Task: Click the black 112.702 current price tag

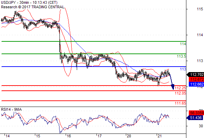Action: [195, 75]
